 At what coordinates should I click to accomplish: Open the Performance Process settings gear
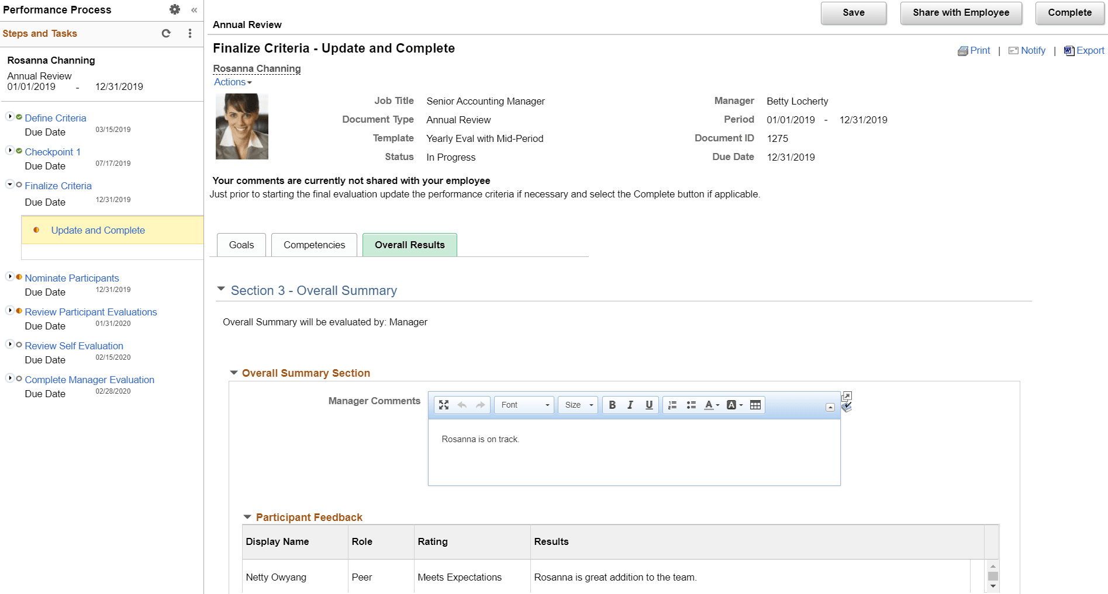pyautogui.click(x=174, y=9)
